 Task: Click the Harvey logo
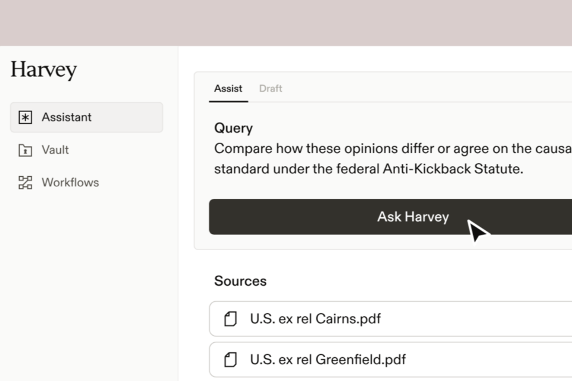pos(43,70)
